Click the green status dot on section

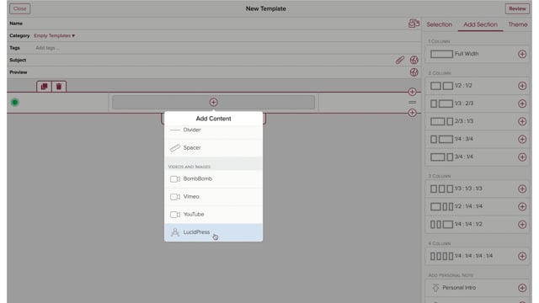[x=15, y=103]
